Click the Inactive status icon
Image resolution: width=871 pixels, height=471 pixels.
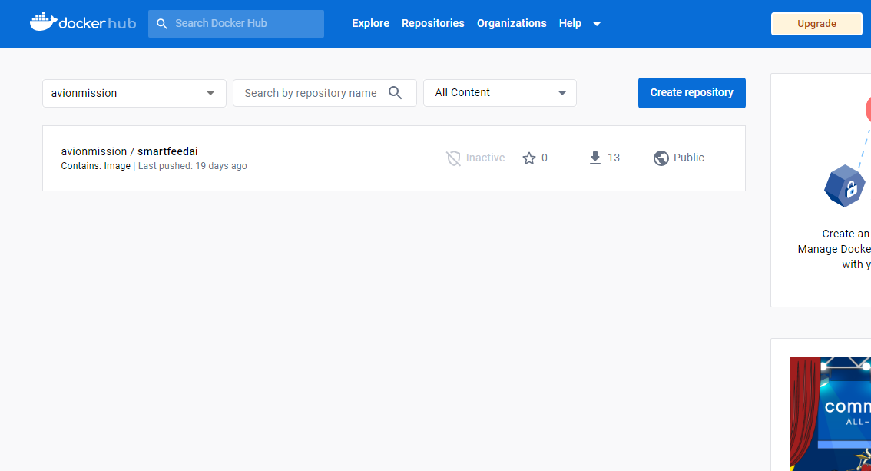point(453,158)
